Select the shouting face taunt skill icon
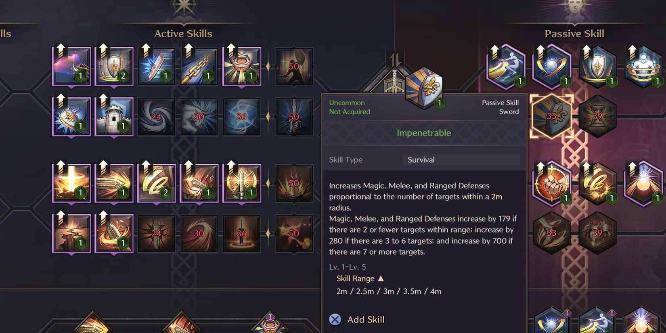This screenshot has height=333, width=666. tap(242, 67)
